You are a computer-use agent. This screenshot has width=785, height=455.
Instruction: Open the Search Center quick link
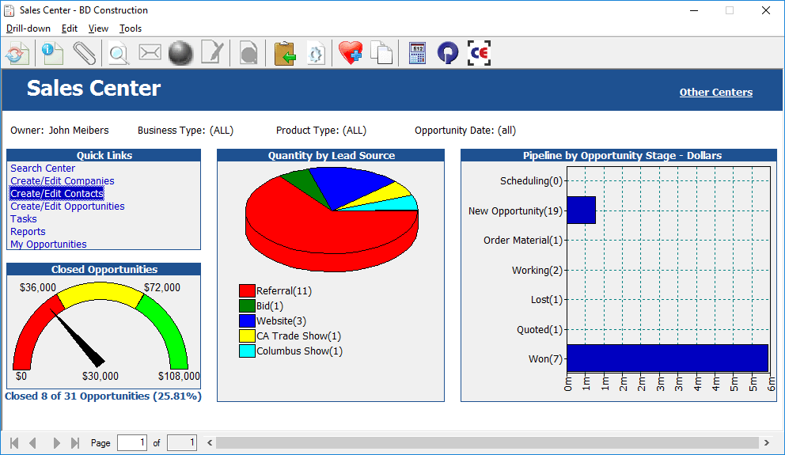43,169
